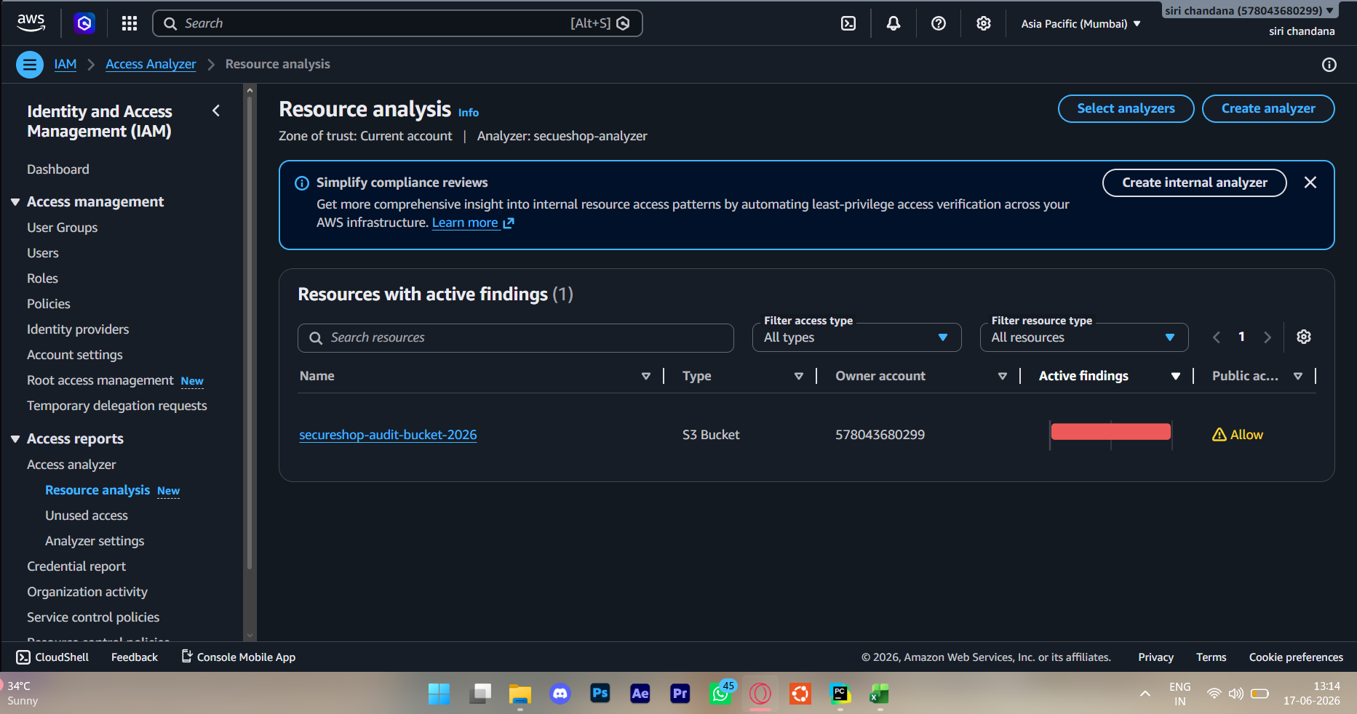Open Photoshop from taskbar
Image resolution: width=1357 pixels, height=714 pixels.
click(x=600, y=694)
